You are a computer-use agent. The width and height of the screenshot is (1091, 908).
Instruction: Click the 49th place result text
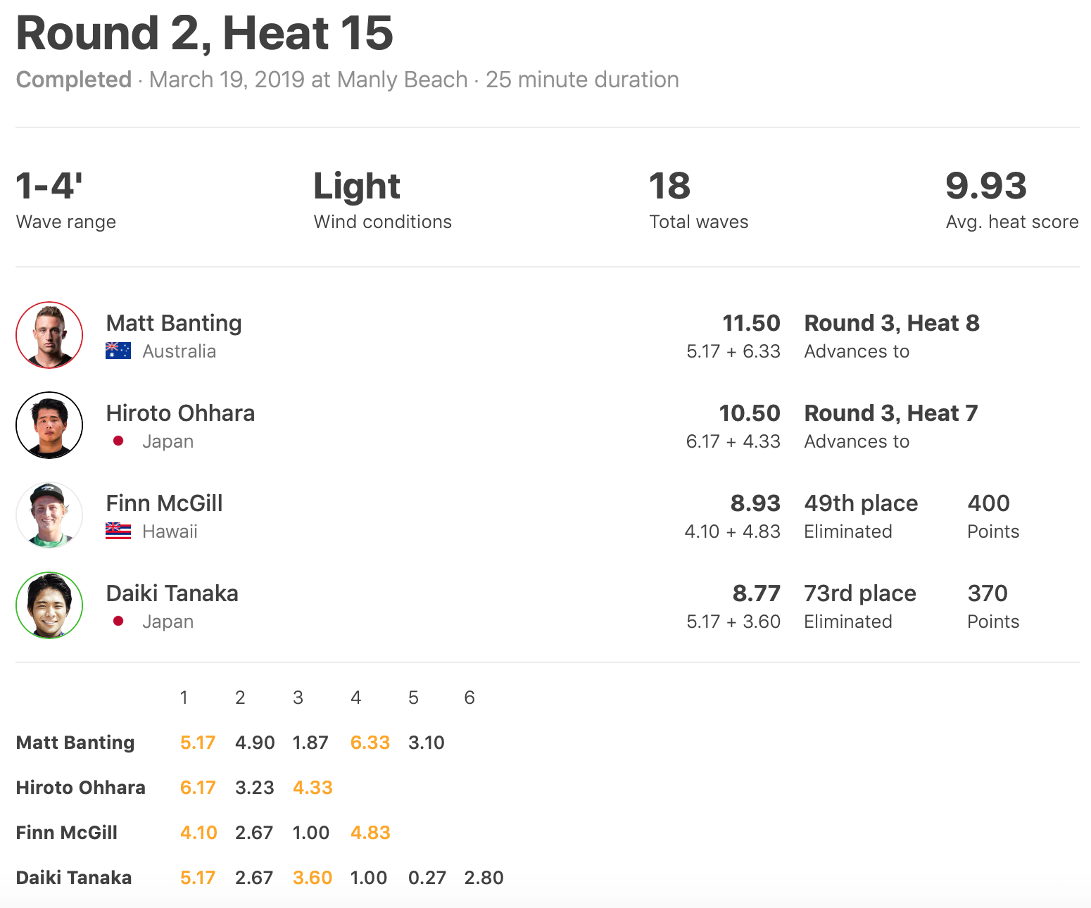coord(860,503)
